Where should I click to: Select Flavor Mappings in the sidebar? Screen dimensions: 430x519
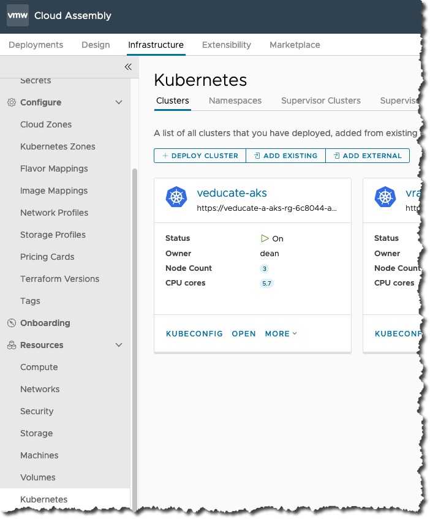54,169
